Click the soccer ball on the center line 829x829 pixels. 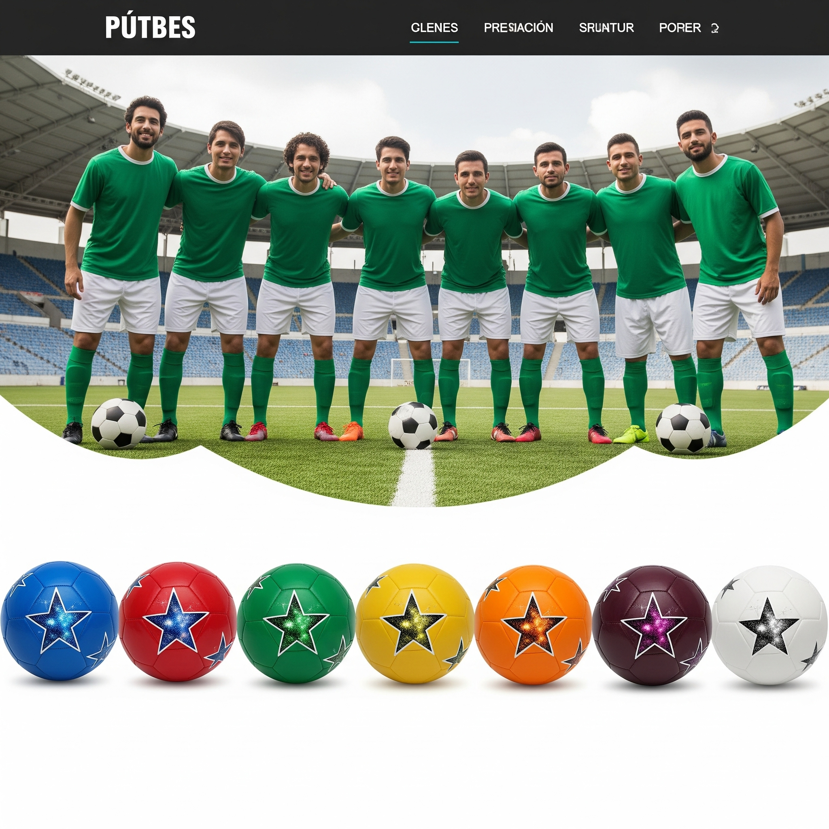point(413,425)
